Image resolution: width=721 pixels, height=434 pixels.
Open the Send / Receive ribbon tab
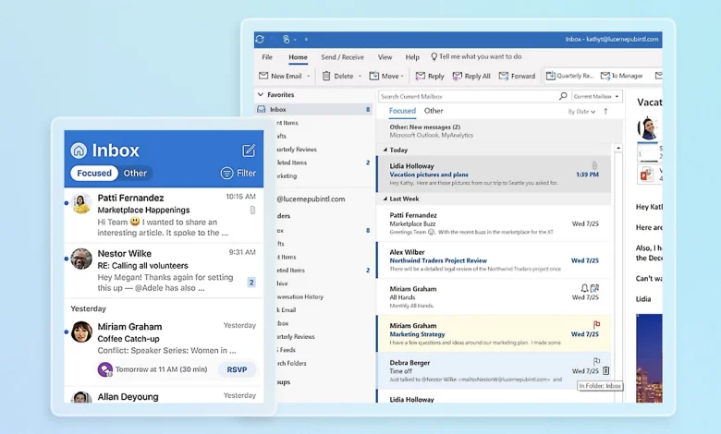point(342,57)
